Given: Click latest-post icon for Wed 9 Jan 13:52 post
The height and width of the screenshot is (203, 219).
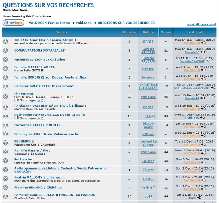Looking at the screenshot, I should click(203, 70).
